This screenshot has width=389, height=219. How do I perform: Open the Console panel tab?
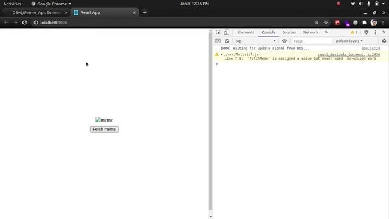click(269, 32)
